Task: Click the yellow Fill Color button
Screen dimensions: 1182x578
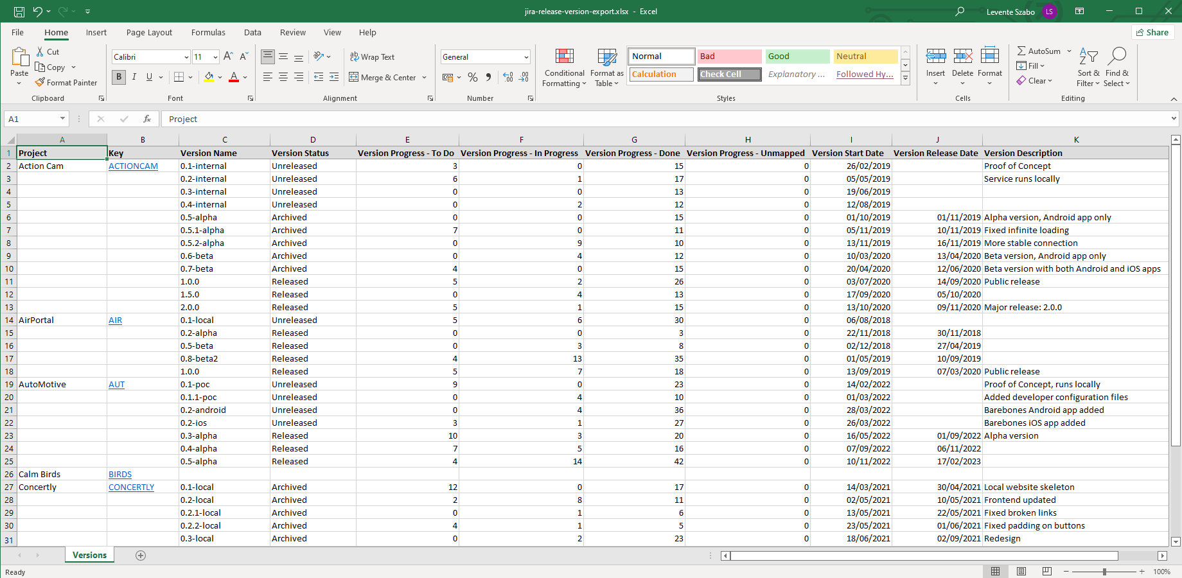Action: click(x=209, y=77)
